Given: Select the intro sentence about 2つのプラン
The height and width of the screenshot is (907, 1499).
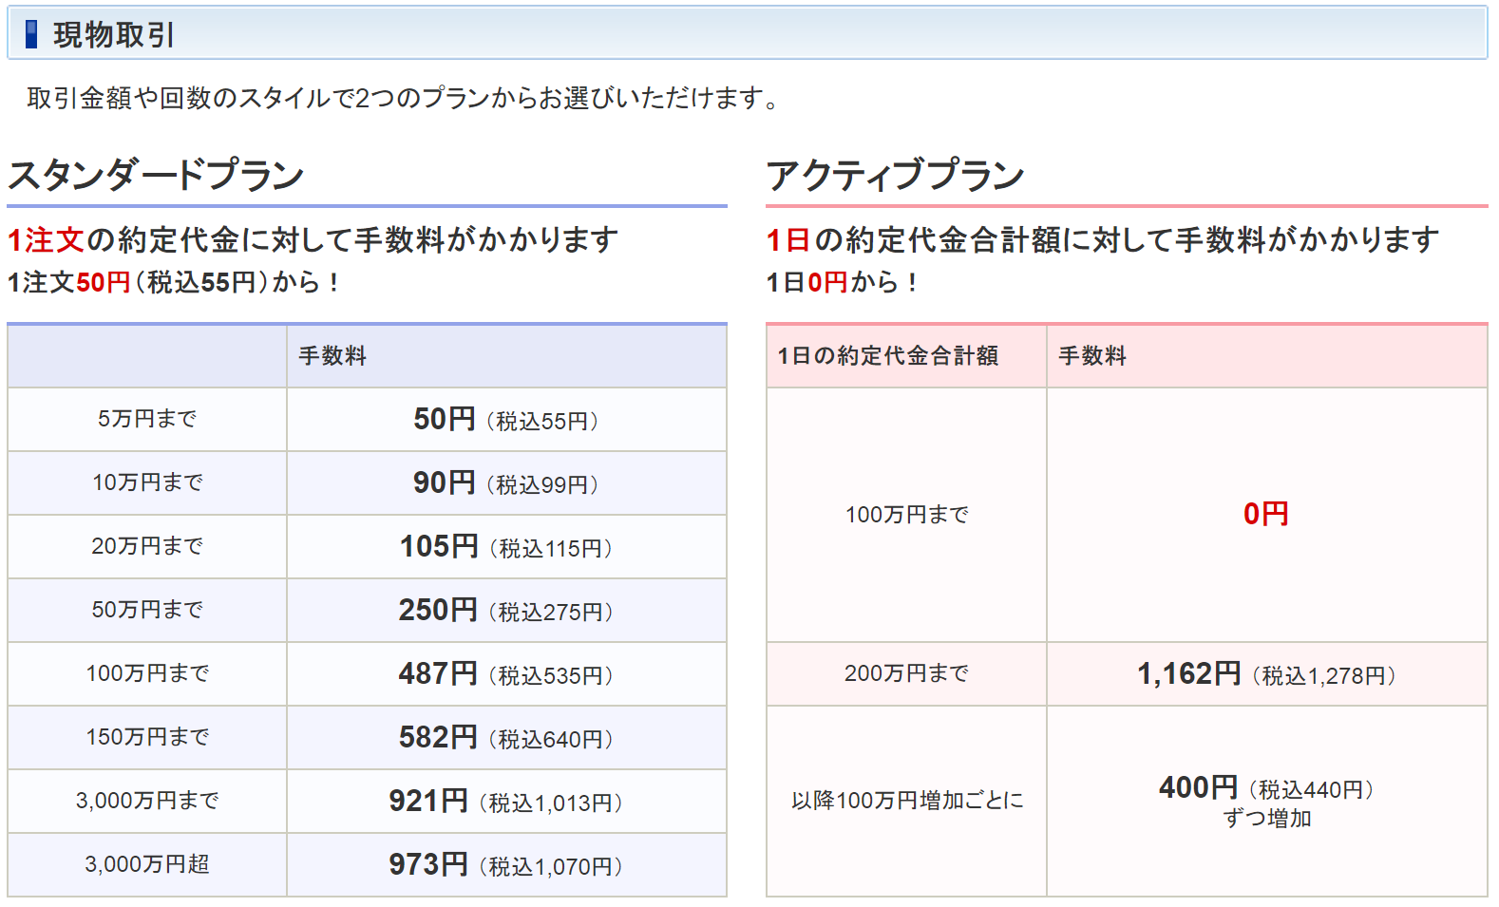Looking at the screenshot, I should click(403, 98).
